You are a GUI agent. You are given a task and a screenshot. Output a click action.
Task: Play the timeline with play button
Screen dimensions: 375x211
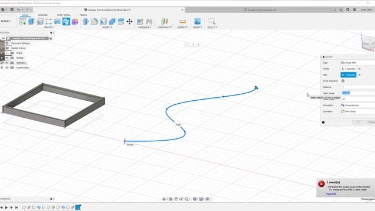click(6, 207)
